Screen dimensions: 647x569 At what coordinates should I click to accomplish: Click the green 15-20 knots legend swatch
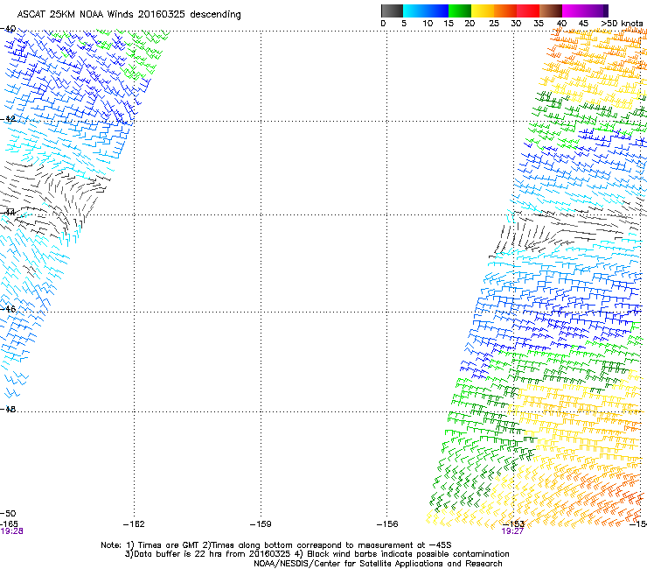click(x=460, y=11)
